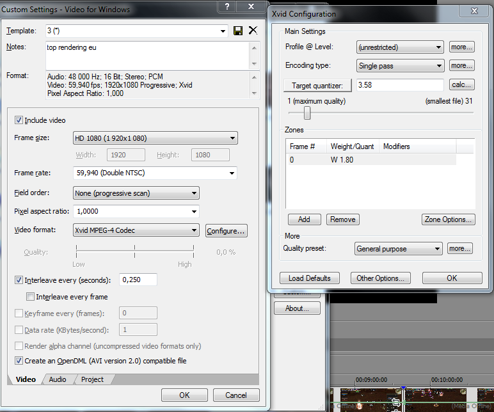
Task: Click the 00:09:00:00 timeline ruler mark
Action: pos(371,380)
